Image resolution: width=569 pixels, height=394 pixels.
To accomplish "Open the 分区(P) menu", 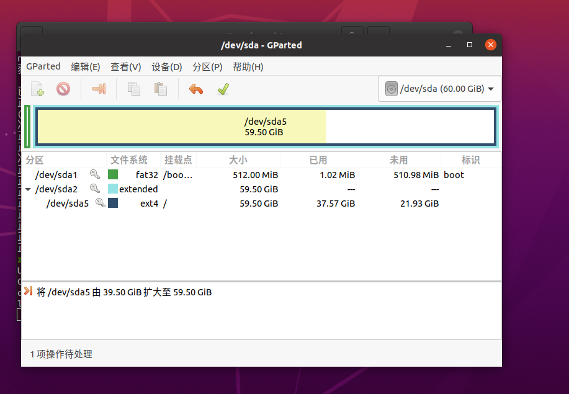I will (207, 66).
